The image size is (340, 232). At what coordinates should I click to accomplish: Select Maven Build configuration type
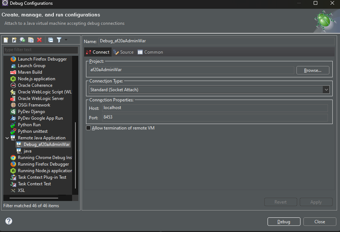click(x=30, y=72)
